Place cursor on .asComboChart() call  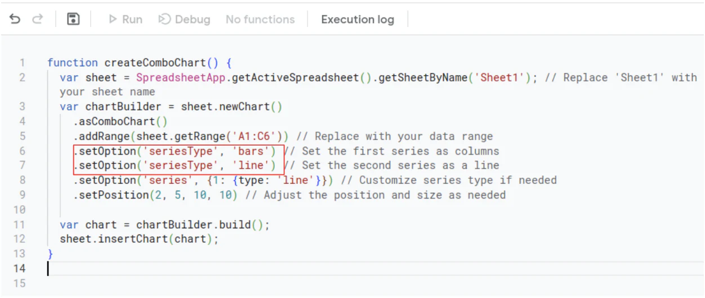120,121
